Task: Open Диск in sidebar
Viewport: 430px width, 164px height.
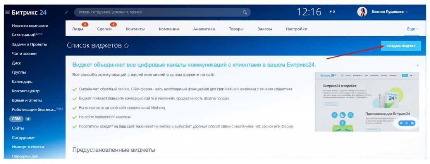Action: (x=16, y=63)
